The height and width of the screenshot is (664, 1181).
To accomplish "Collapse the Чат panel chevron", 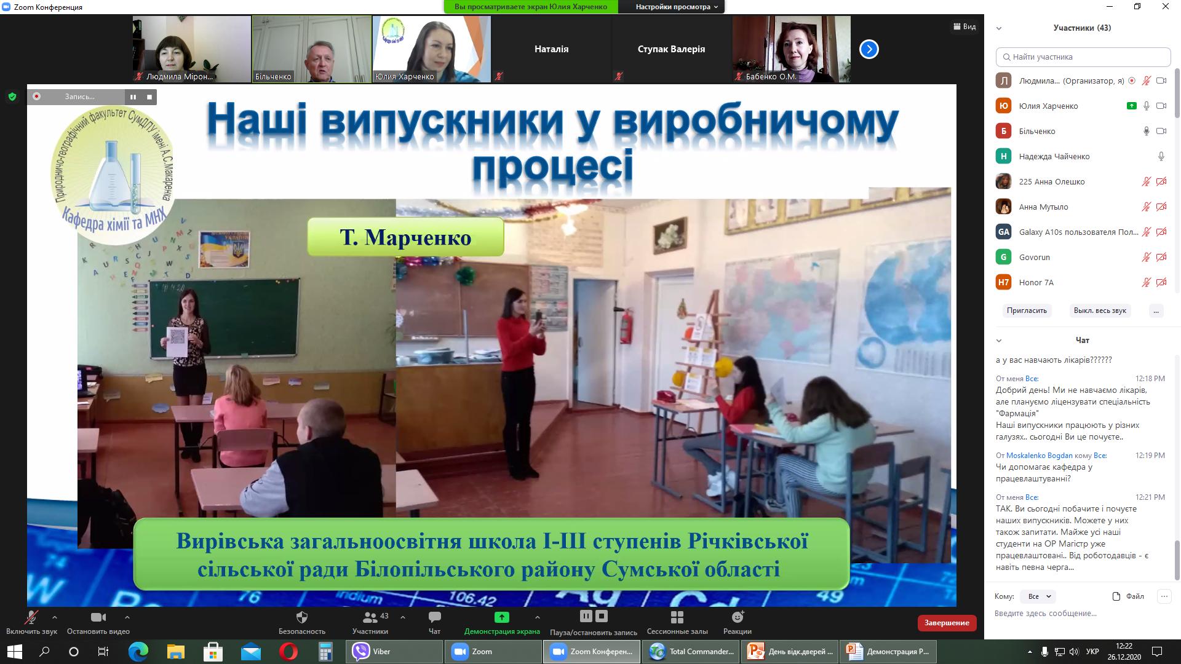I will (x=999, y=341).
